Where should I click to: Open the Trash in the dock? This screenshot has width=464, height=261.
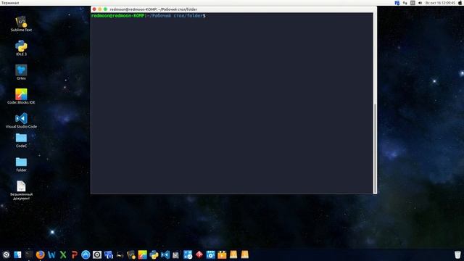pyautogui.click(x=457, y=254)
